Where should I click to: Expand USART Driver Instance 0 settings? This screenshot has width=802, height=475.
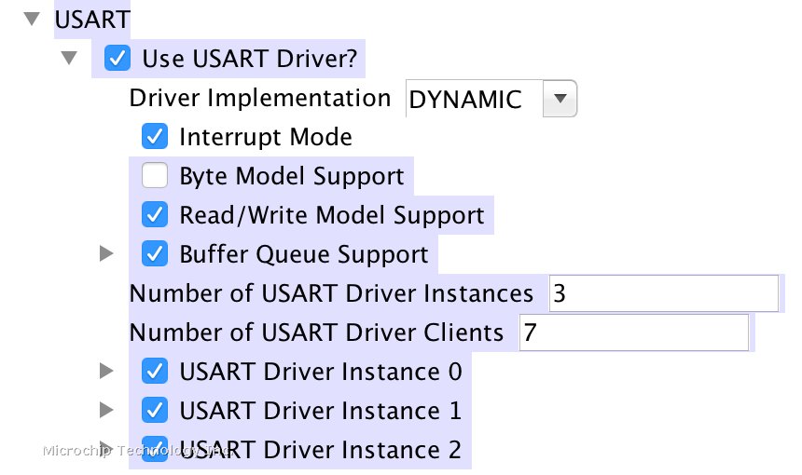[x=107, y=372]
